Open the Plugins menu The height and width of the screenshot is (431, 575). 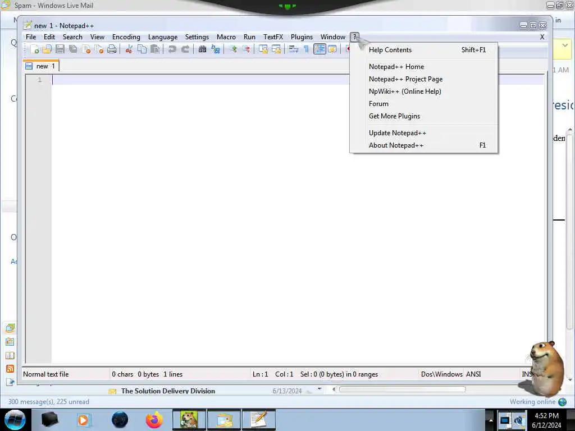click(x=302, y=36)
